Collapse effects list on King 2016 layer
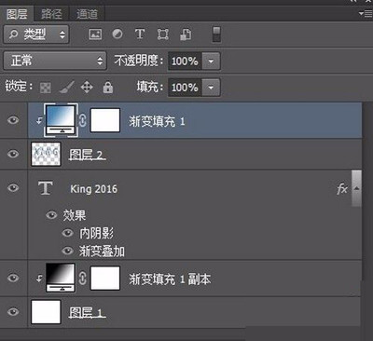Screen dimensions: 373x341 (x=356, y=188)
